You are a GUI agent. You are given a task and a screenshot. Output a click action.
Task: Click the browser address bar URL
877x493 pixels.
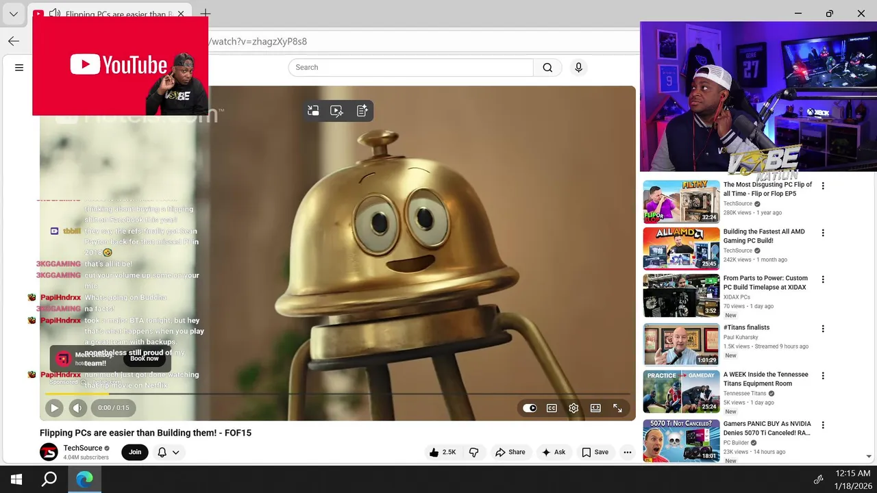(259, 41)
